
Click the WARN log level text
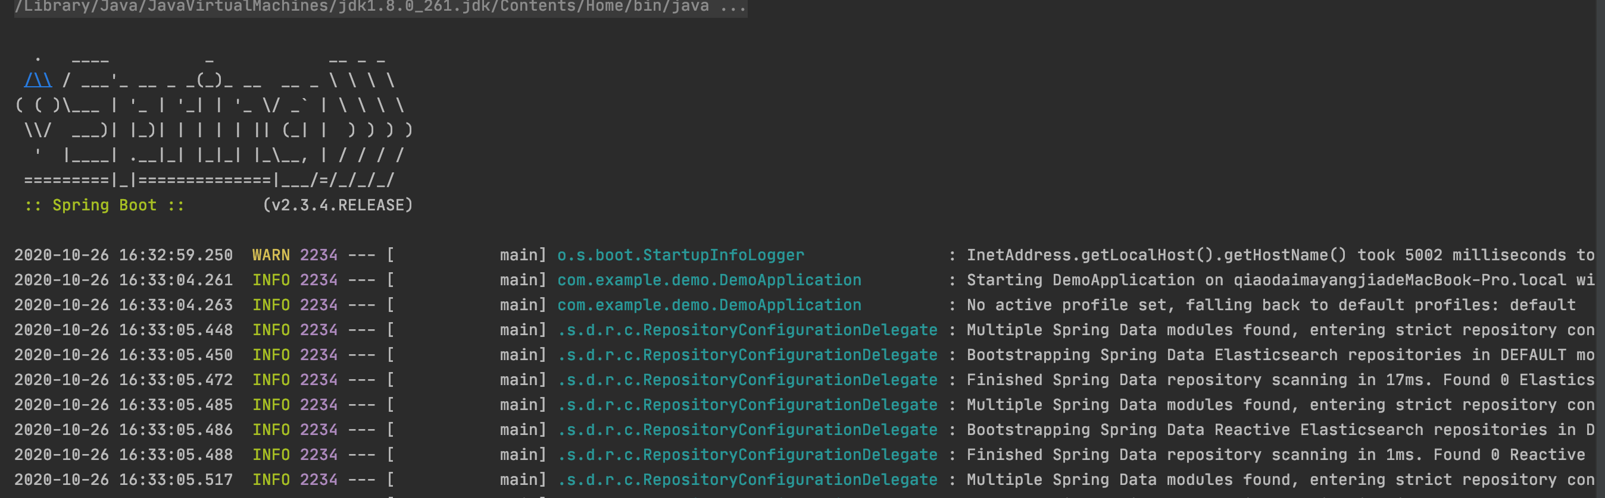tap(271, 255)
